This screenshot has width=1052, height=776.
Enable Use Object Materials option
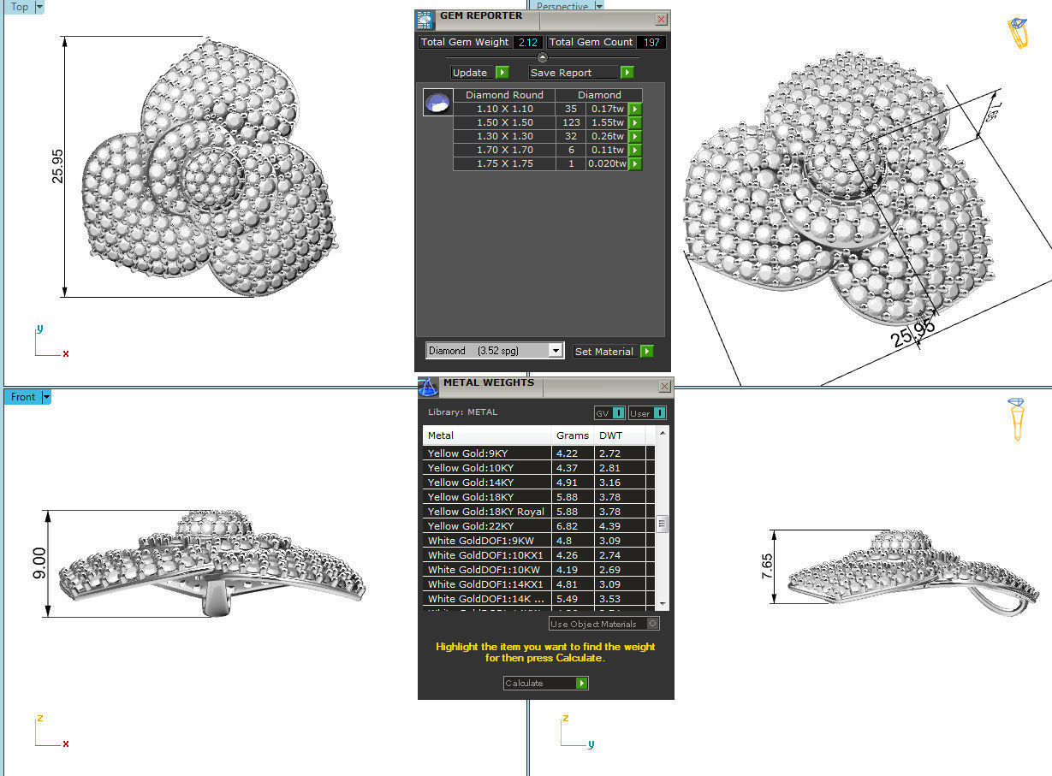[x=651, y=623]
